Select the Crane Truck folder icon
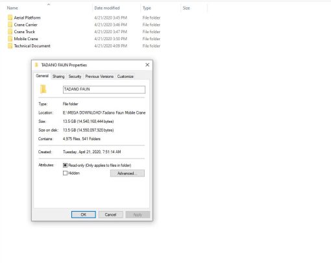The image size is (331, 263). (10, 32)
